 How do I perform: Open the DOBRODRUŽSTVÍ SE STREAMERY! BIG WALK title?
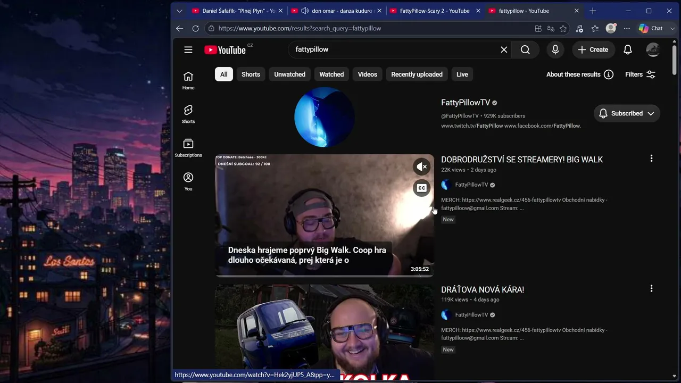[x=522, y=160]
